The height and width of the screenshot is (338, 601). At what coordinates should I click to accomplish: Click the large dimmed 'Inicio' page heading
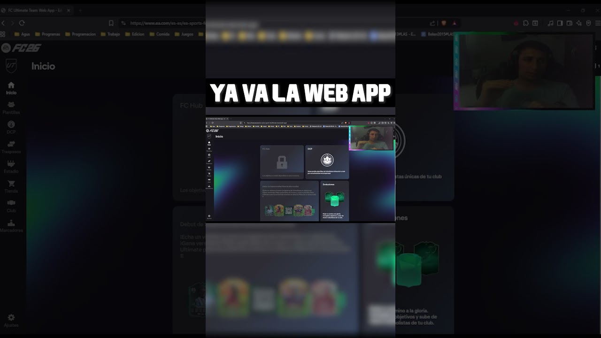[43, 66]
